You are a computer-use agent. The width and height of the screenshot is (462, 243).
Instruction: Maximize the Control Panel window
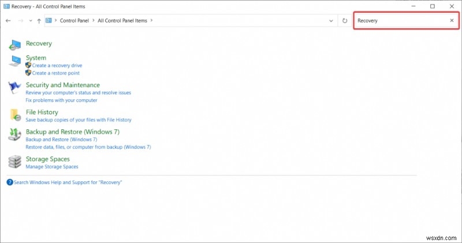click(x=432, y=6)
